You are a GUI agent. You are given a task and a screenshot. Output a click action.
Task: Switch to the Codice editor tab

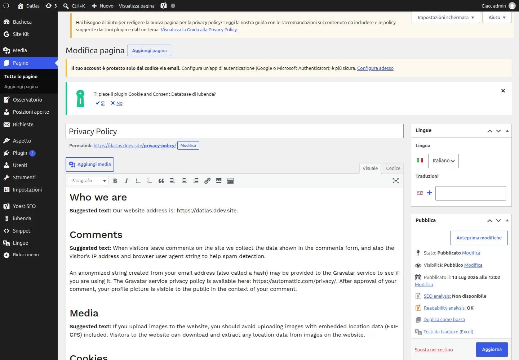click(x=393, y=168)
